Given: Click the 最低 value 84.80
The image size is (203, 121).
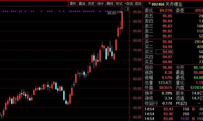Looking at the screenshot, I should [x=198, y=77].
